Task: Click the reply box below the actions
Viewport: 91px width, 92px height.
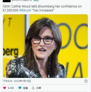Action: (x=45, y=92)
